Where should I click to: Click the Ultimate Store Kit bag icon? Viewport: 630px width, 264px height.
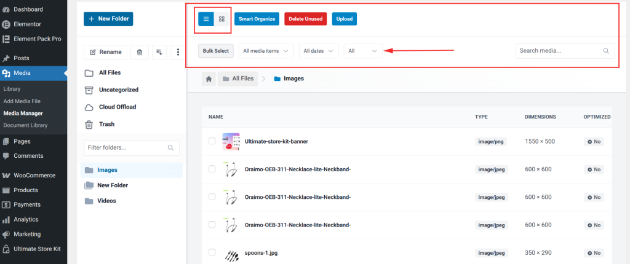[x=6, y=249]
